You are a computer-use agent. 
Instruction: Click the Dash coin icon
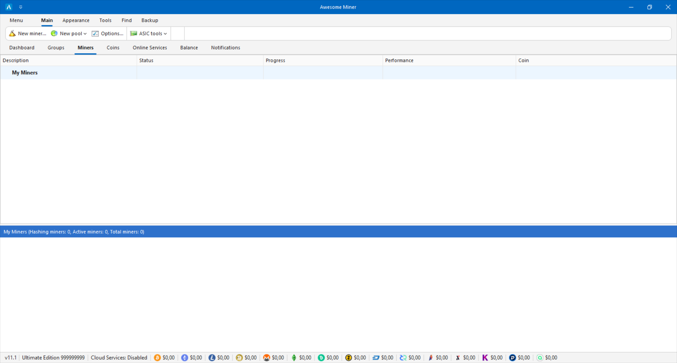coord(376,358)
